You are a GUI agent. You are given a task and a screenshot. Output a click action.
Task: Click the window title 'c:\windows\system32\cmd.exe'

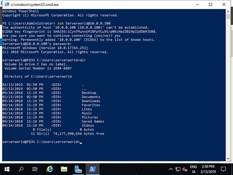(x=35, y=5)
